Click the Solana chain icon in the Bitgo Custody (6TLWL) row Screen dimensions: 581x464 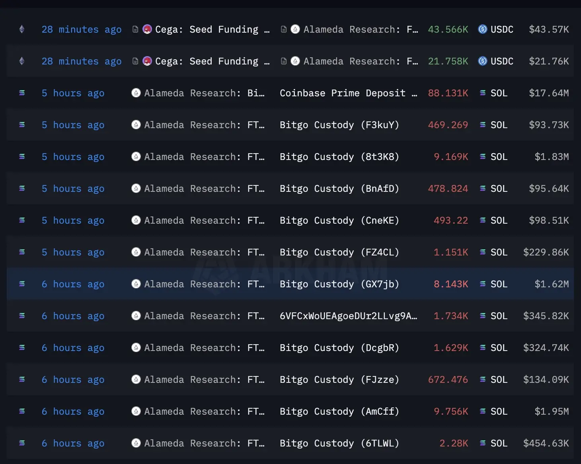click(22, 443)
